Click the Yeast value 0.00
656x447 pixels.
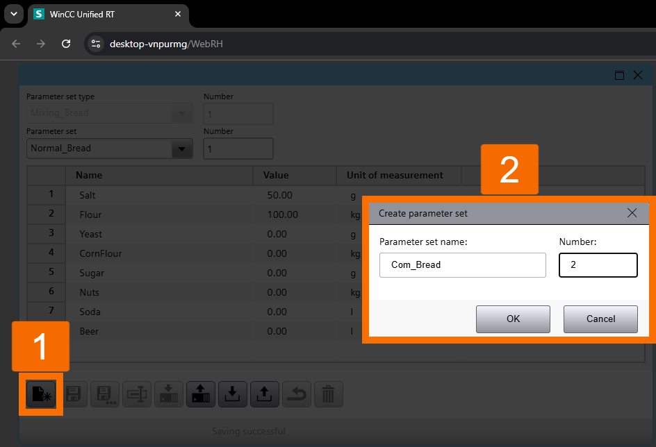(277, 234)
